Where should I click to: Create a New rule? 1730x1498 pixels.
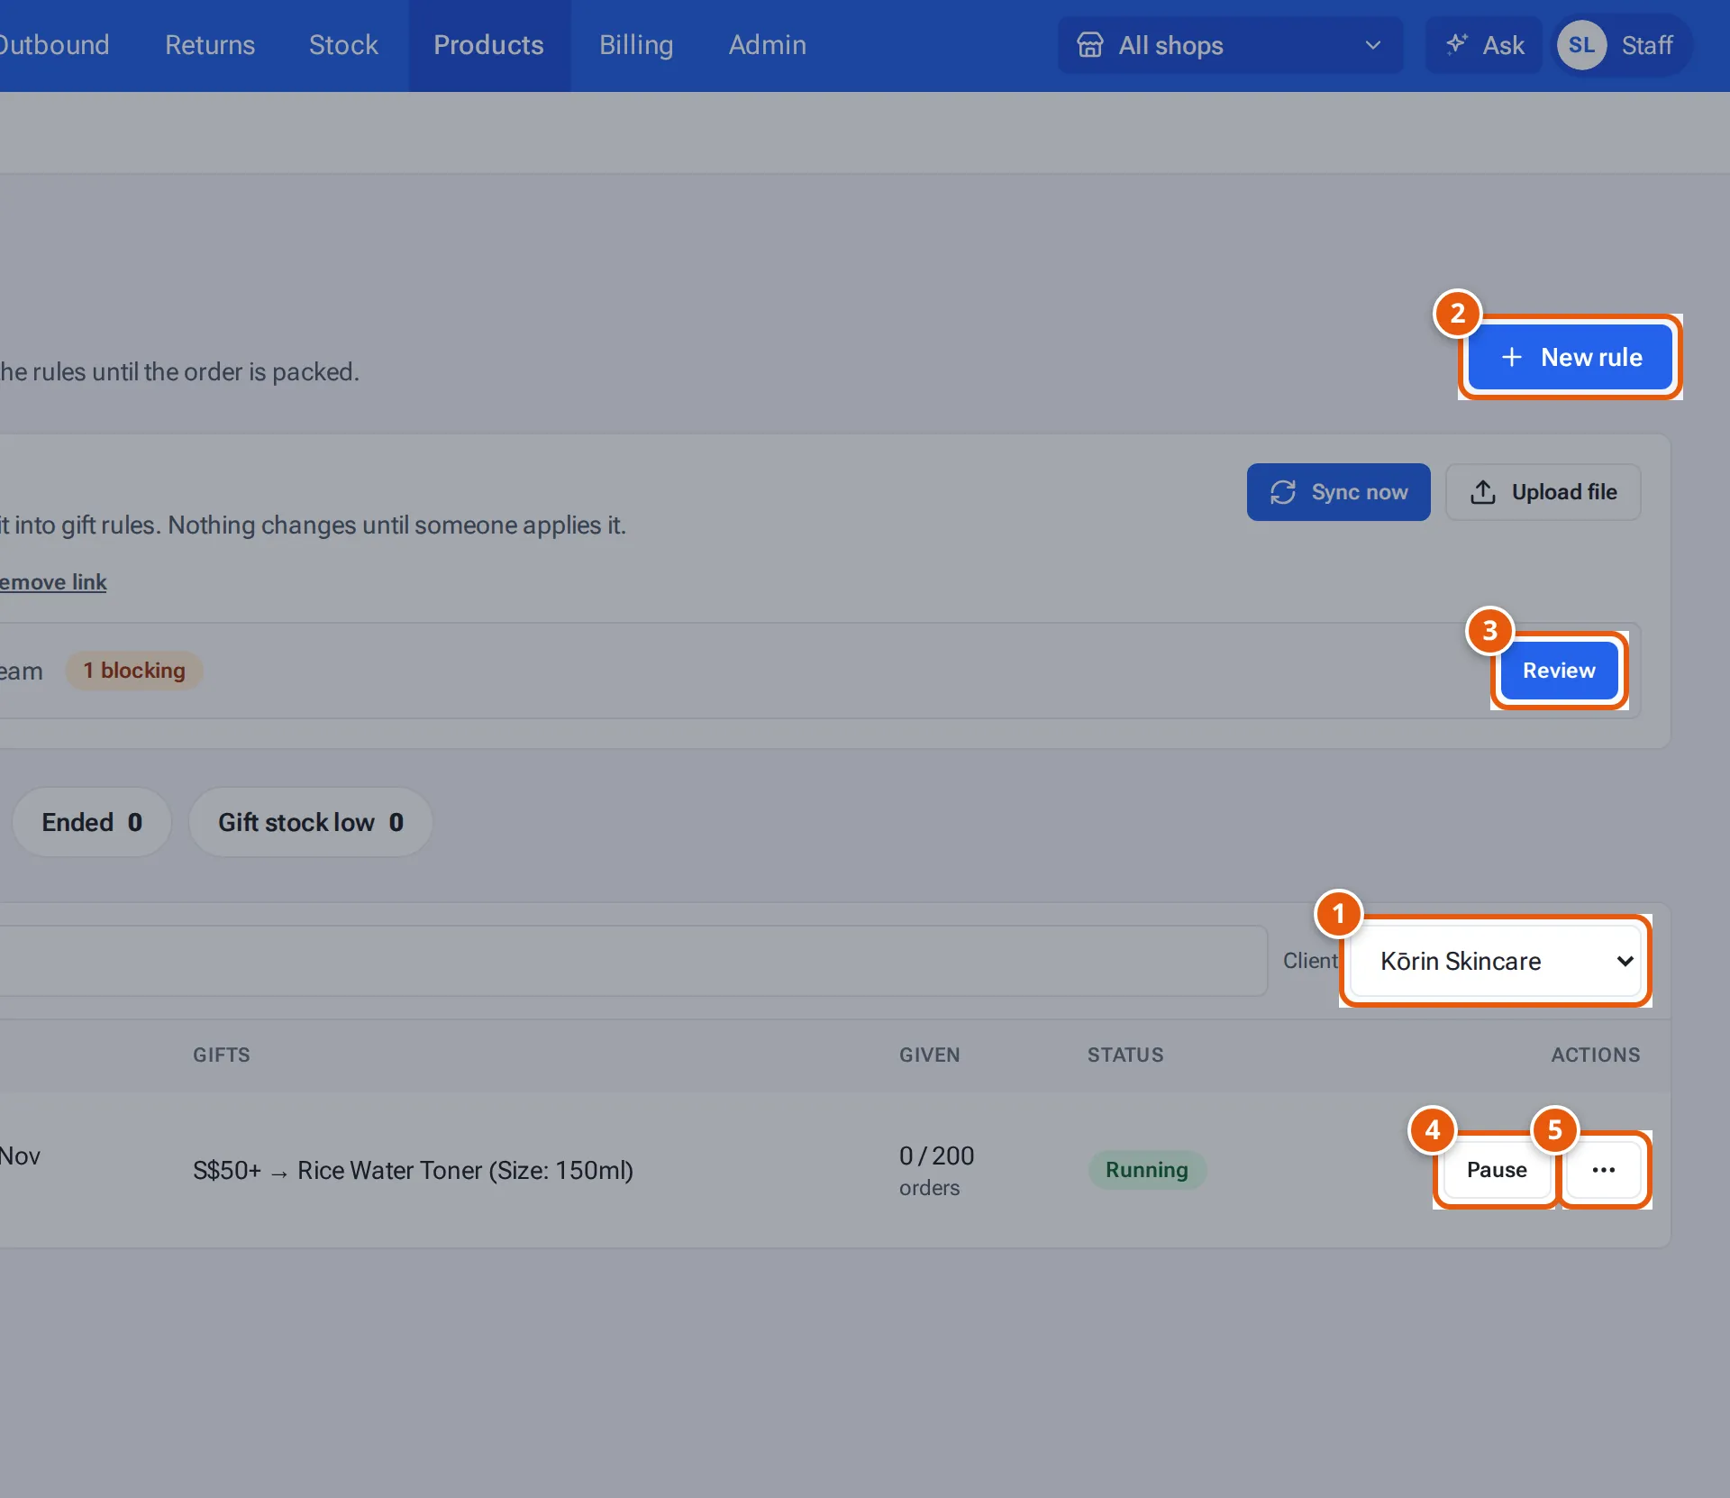pos(1571,357)
